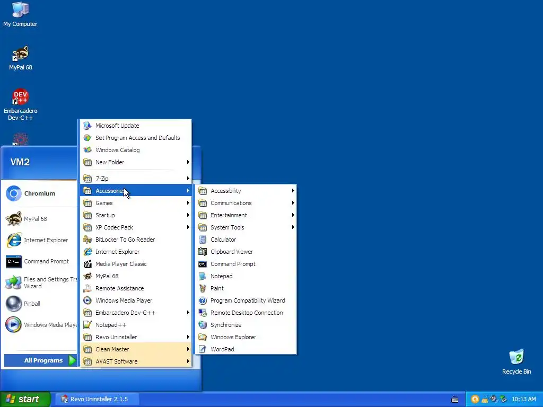Screen dimensions: 543x407
Task: Switch to Revo Uninstaller 2.1.5 taskbar button
Action: coord(98,399)
